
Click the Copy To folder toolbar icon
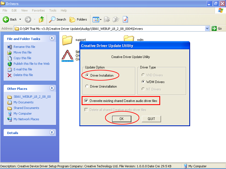click(x=116, y=19)
